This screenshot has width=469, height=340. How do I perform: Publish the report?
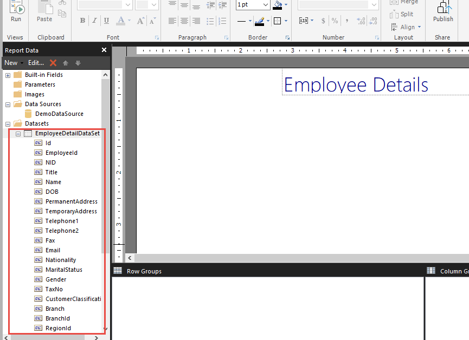[443, 14]
